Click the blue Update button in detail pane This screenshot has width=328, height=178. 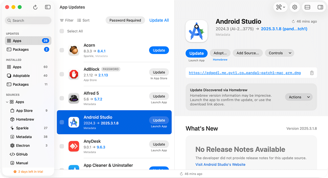coord(196,53)
